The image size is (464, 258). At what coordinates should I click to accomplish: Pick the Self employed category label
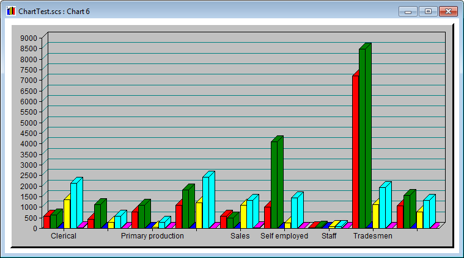click(x=284, y=236)
